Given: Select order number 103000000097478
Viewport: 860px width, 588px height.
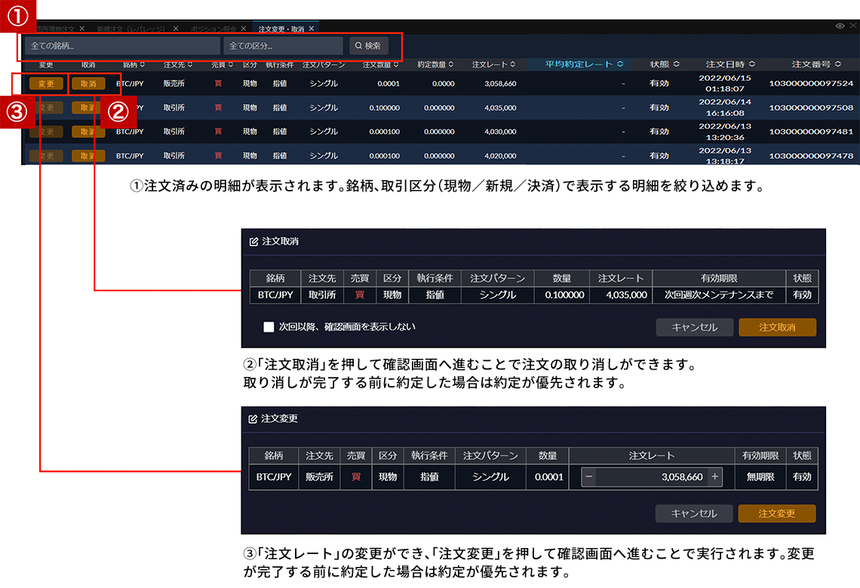Looking at the screenshot, I should [x=811, y=155].
